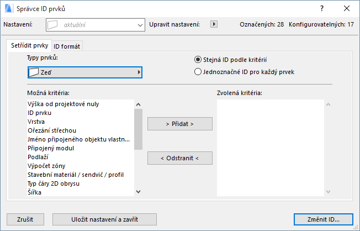Click the wall icon in Zeď selector
This screenshot has width=360, height=231.
[x=34, y=72]
